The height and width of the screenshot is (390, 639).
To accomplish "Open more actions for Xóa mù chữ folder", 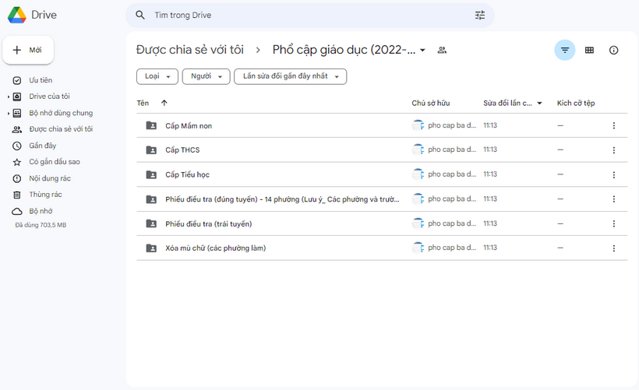I will 614,248.
